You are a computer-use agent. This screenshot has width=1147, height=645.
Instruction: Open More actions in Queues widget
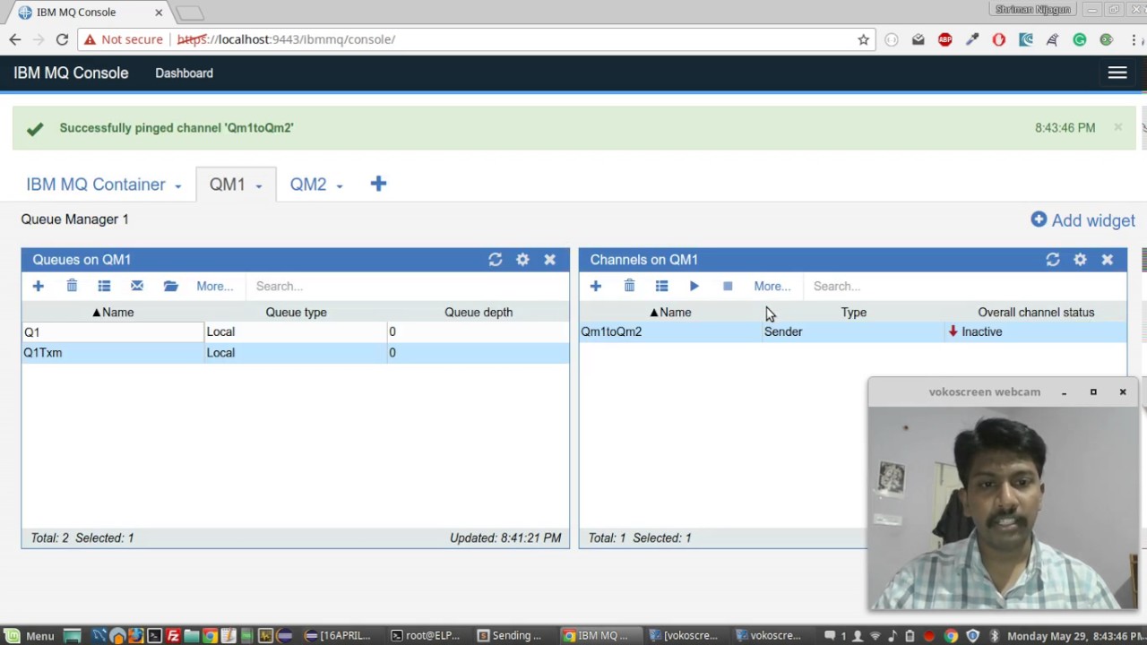coord(215,287)
